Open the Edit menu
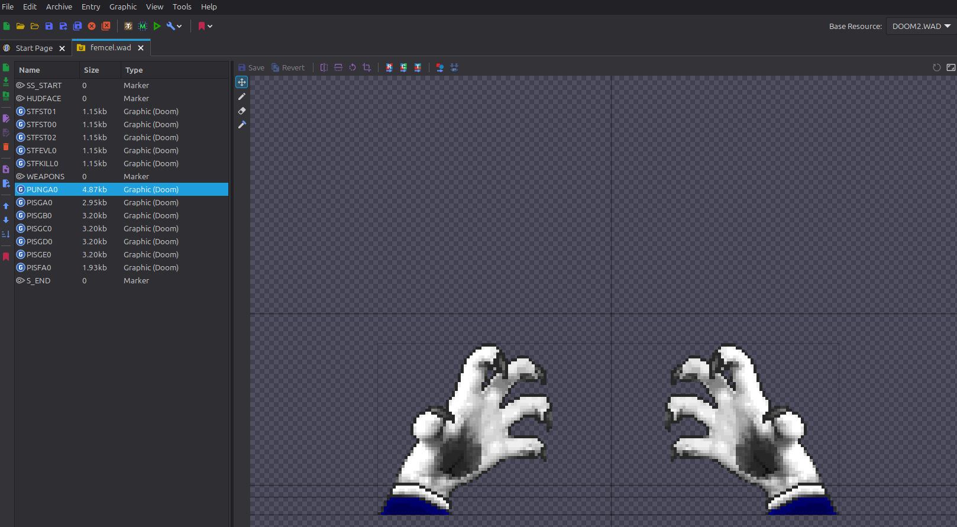957x527 pixels. click(x=30, y=7)
